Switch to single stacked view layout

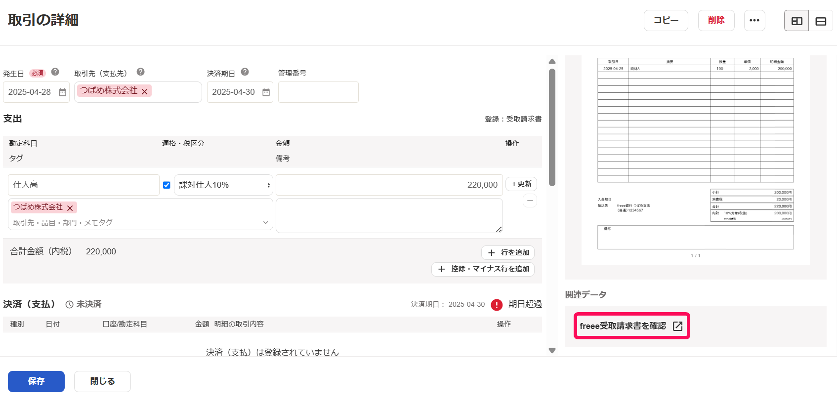coord(821,21)
